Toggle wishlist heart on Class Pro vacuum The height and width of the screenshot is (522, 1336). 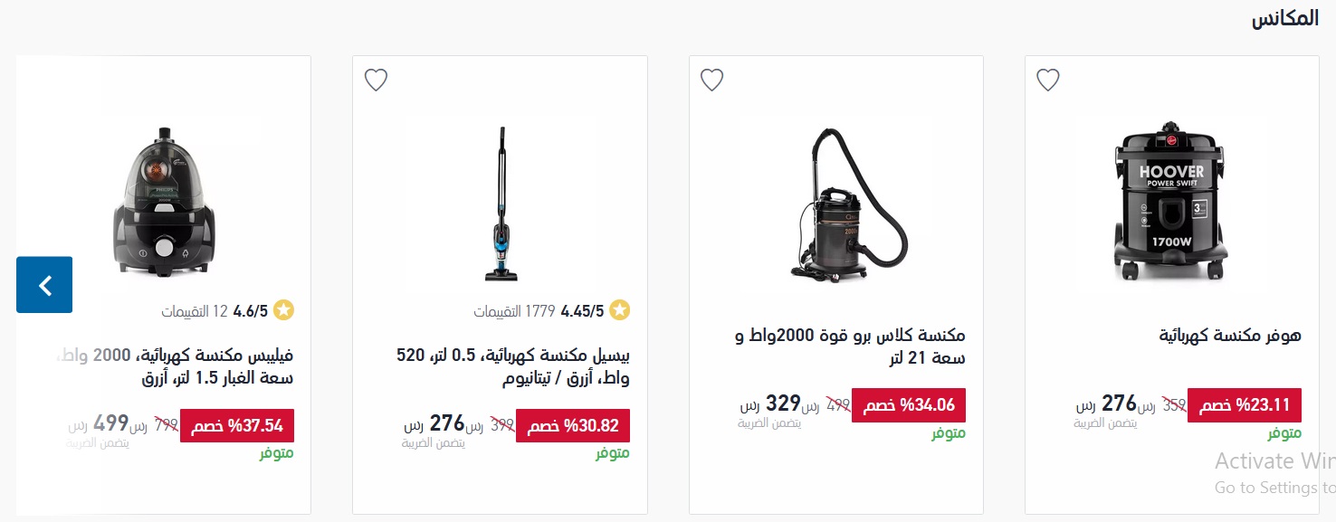[x=711, y=80]
